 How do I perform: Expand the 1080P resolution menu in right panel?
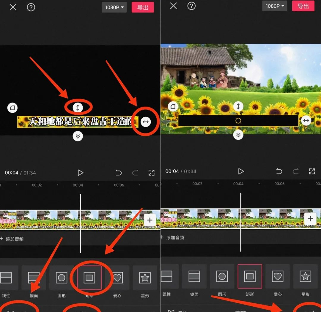coord(275,6)
